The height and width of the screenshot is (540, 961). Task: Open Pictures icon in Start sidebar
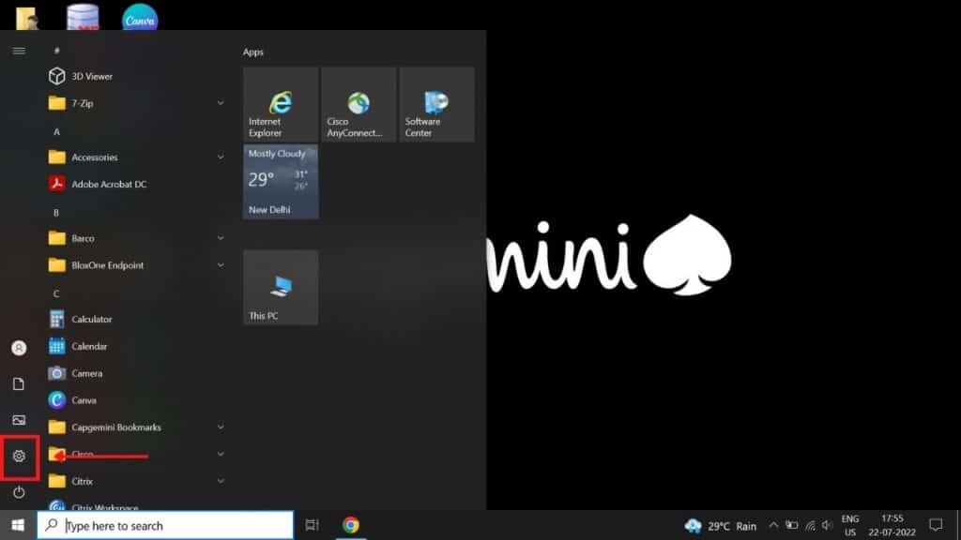coord(19,420)
